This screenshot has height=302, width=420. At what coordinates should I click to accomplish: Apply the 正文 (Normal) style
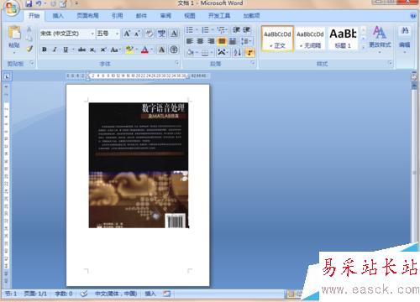(x=277, y=39)
